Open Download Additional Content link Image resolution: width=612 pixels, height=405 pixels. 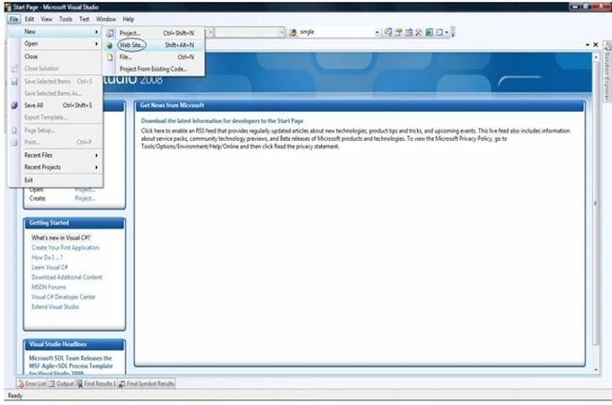pos(67,277)
